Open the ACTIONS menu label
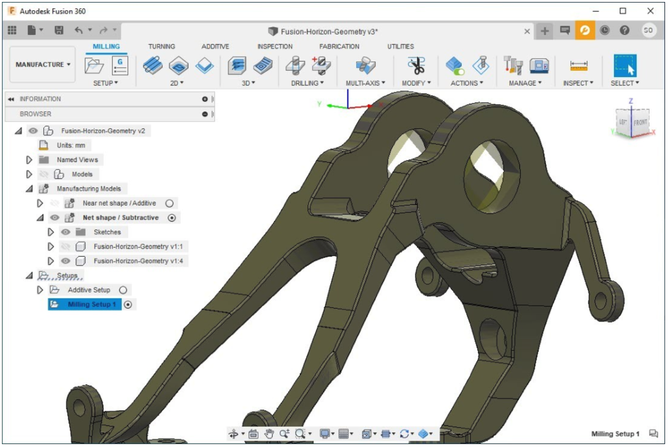Image resolution: width=668 pixels, height=447 pixels. (466, 83)
